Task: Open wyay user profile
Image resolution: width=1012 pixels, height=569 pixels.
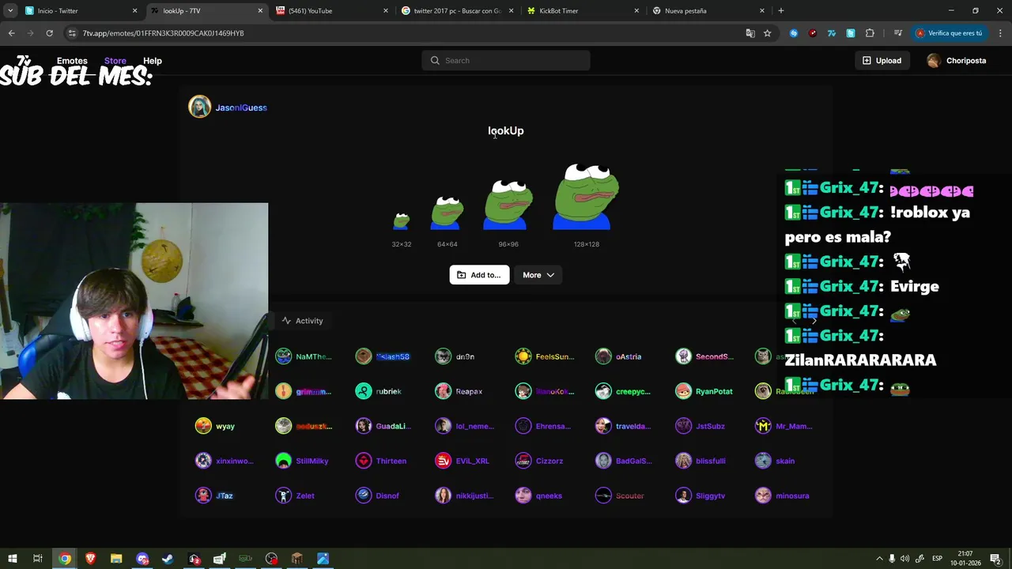Action: (215, 426)
